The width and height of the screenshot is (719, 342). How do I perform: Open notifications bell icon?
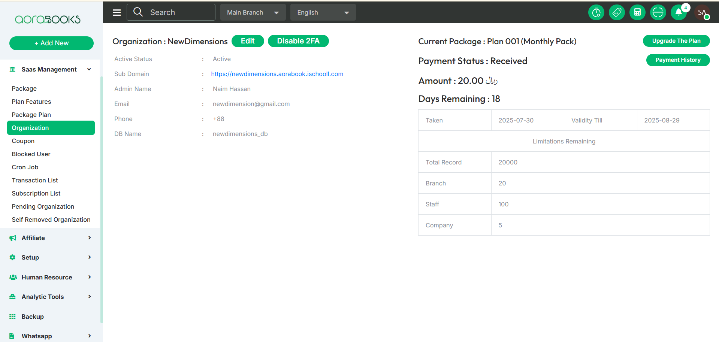[x=679, y=12]
